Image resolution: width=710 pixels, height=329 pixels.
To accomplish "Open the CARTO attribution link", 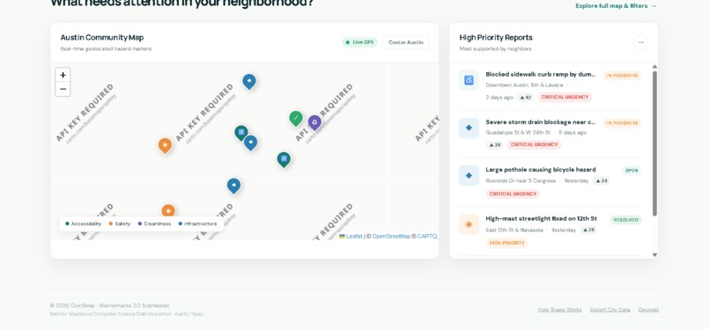I will [427, 237].
